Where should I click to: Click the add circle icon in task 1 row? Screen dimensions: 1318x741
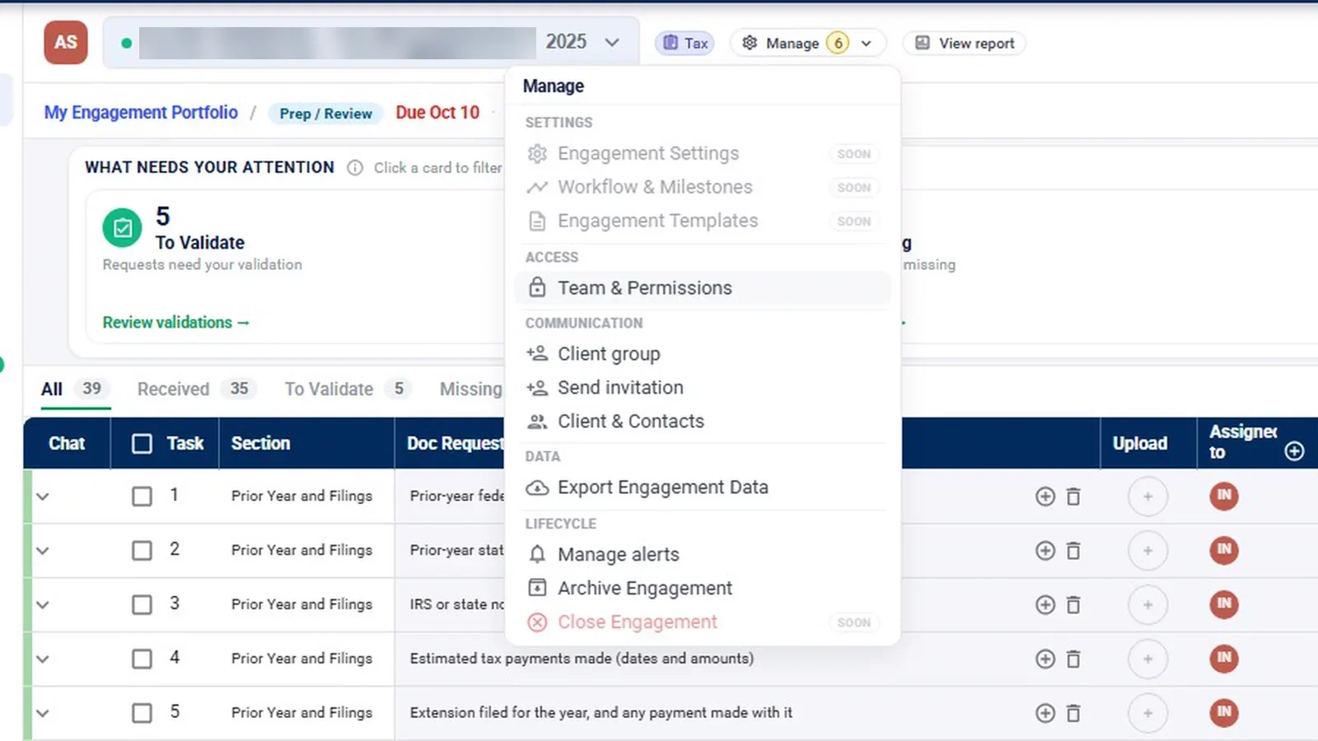pyautogui.click(x=1045, y=496)
